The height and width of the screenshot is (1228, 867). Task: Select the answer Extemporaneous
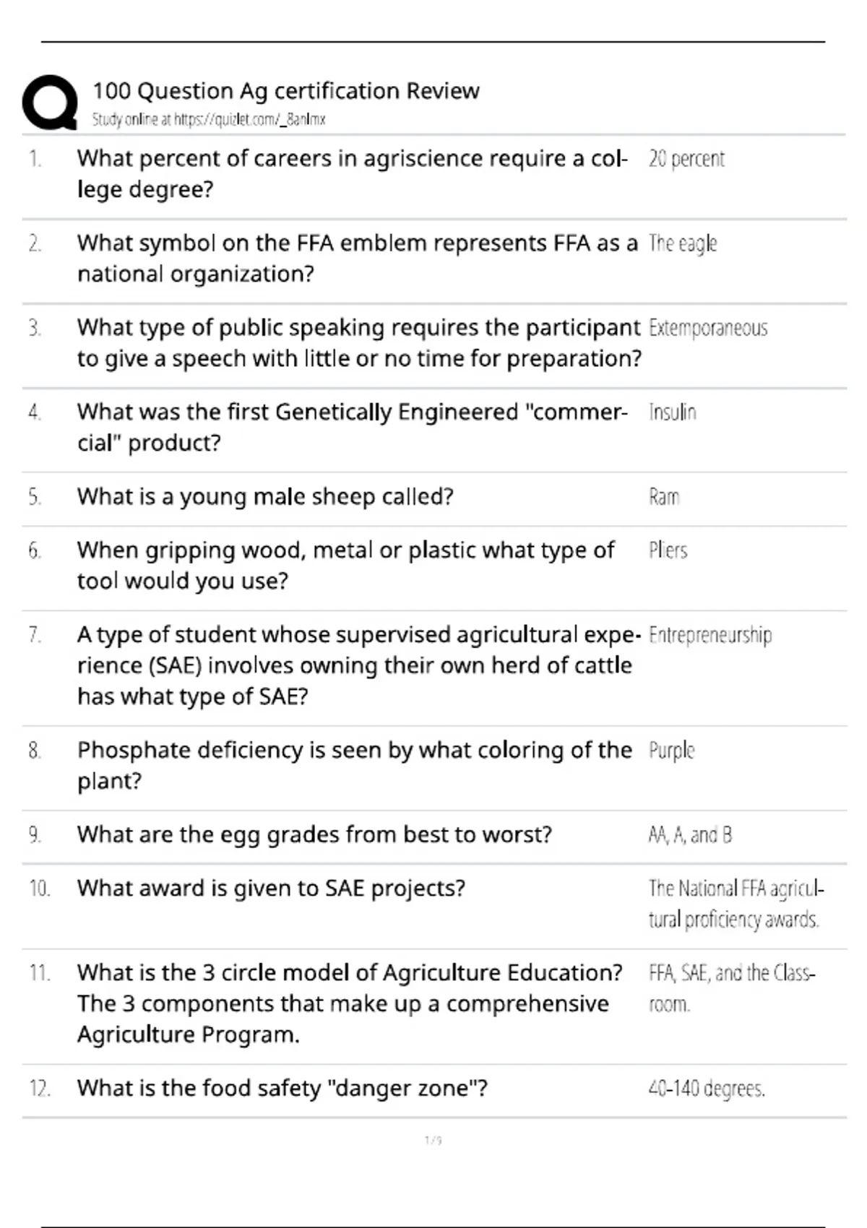pos(708,328)
